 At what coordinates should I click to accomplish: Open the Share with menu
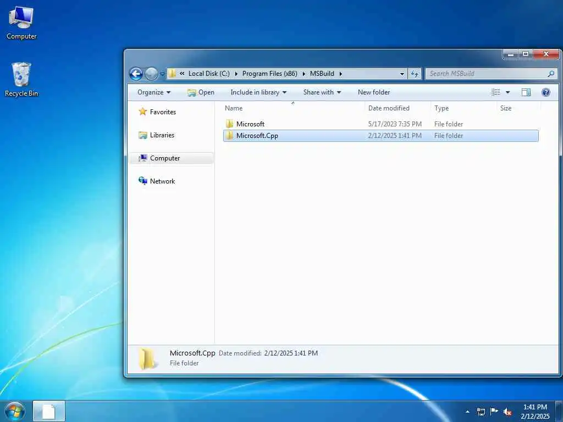(322, 92)
